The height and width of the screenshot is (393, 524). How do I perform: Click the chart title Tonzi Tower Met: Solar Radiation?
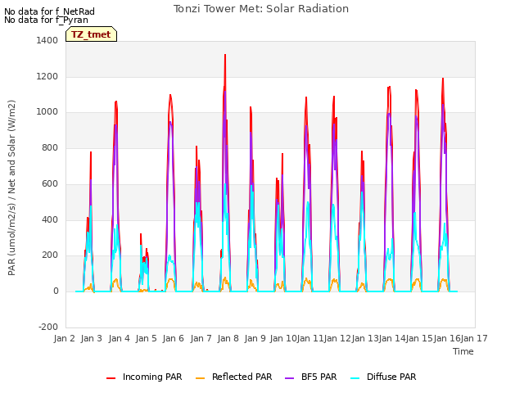tap(261, 9)
